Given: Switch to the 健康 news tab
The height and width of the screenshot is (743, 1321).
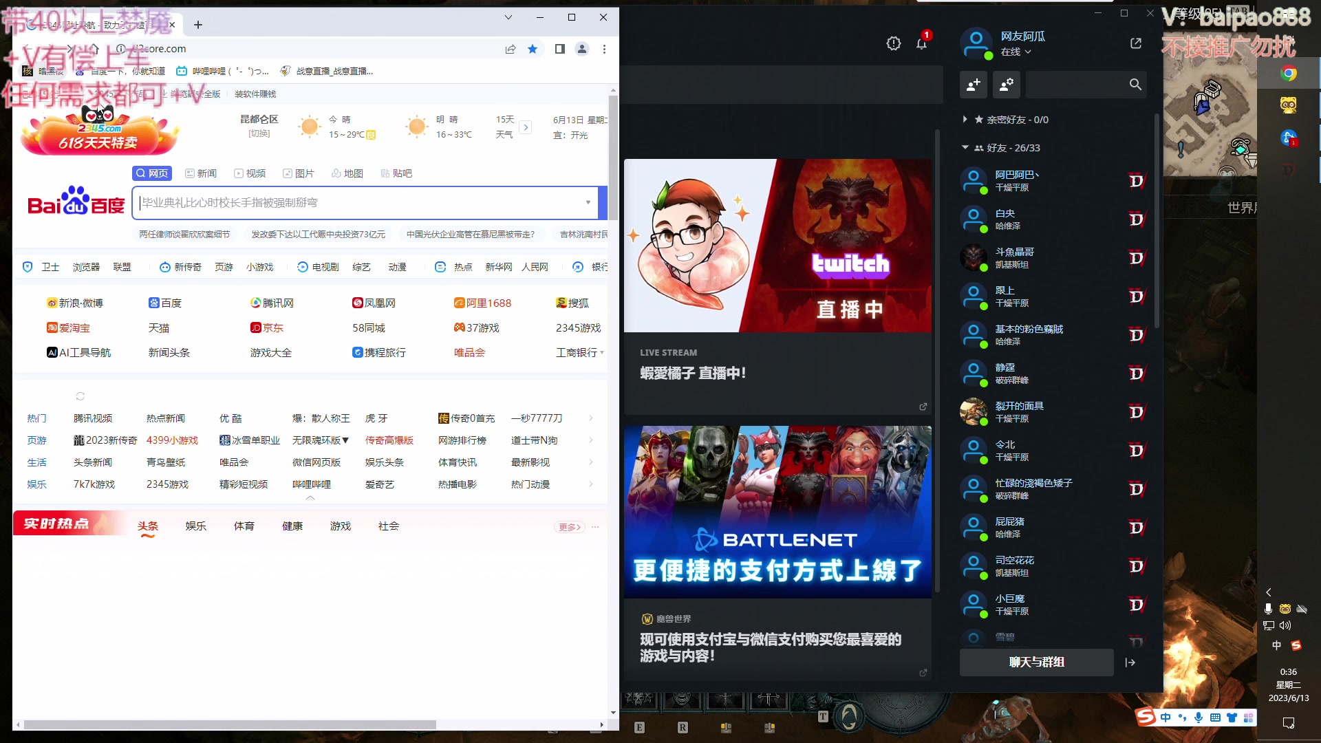Looking at the screenshot, I should [x=292, y=526].
